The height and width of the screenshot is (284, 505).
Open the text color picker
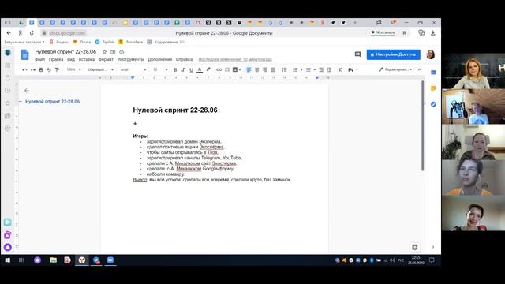click(200, 69)
